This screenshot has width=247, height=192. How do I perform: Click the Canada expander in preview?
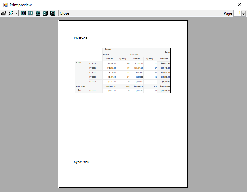(104, 49)
